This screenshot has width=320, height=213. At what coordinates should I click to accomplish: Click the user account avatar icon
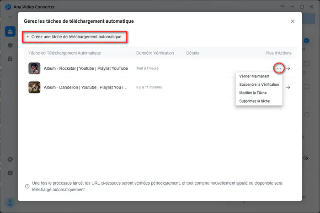tap(10, 203)
